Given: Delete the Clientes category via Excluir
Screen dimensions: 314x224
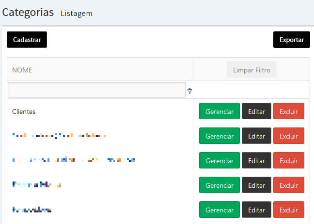Looking at the screenshot, I should tap(289, 111).
